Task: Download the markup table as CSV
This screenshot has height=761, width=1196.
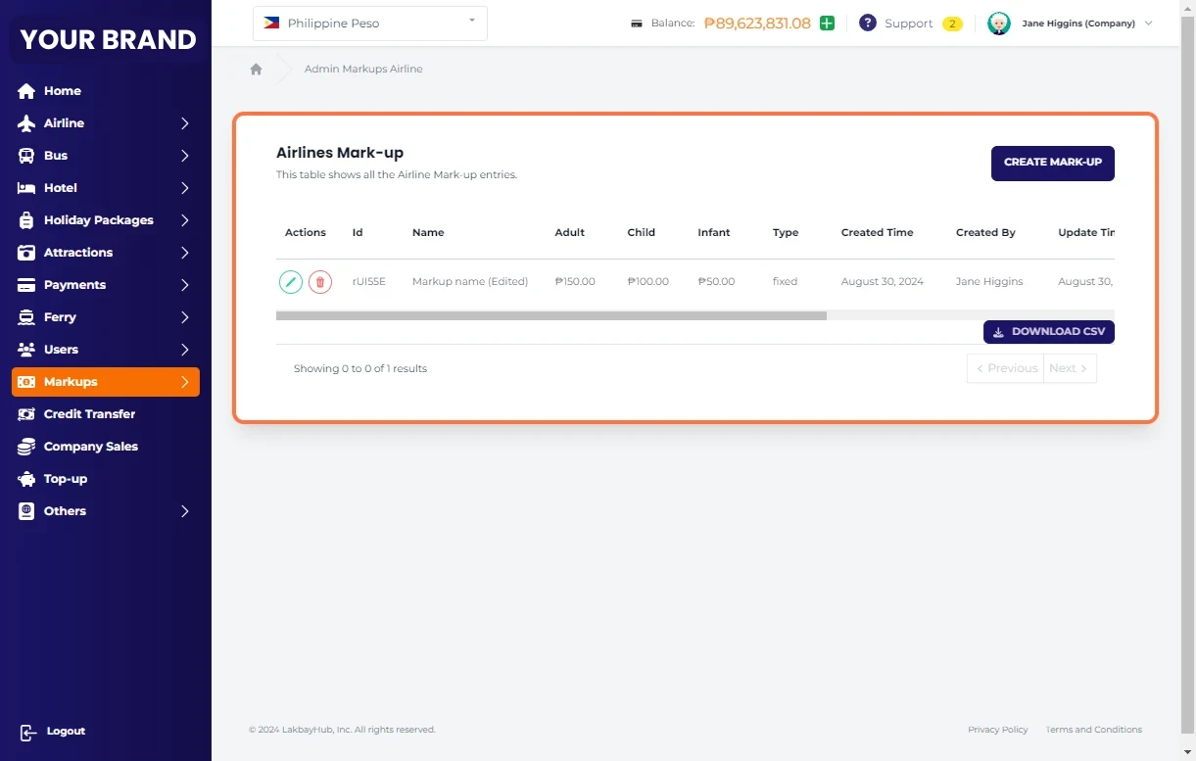Action: click(x=1048, y=332)
